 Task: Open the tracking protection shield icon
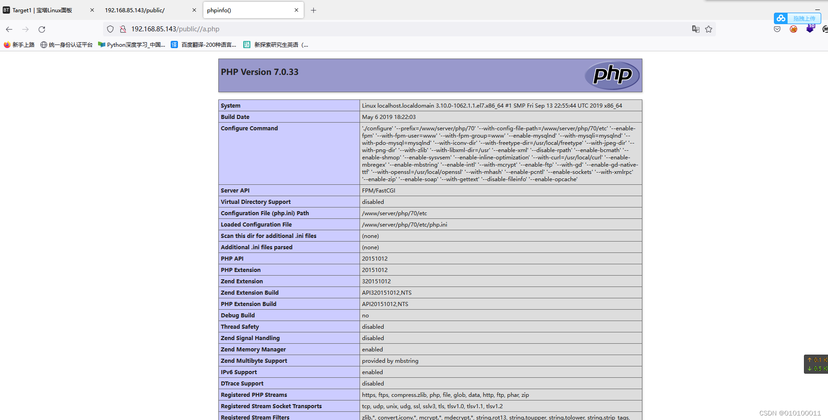point(110,29)
